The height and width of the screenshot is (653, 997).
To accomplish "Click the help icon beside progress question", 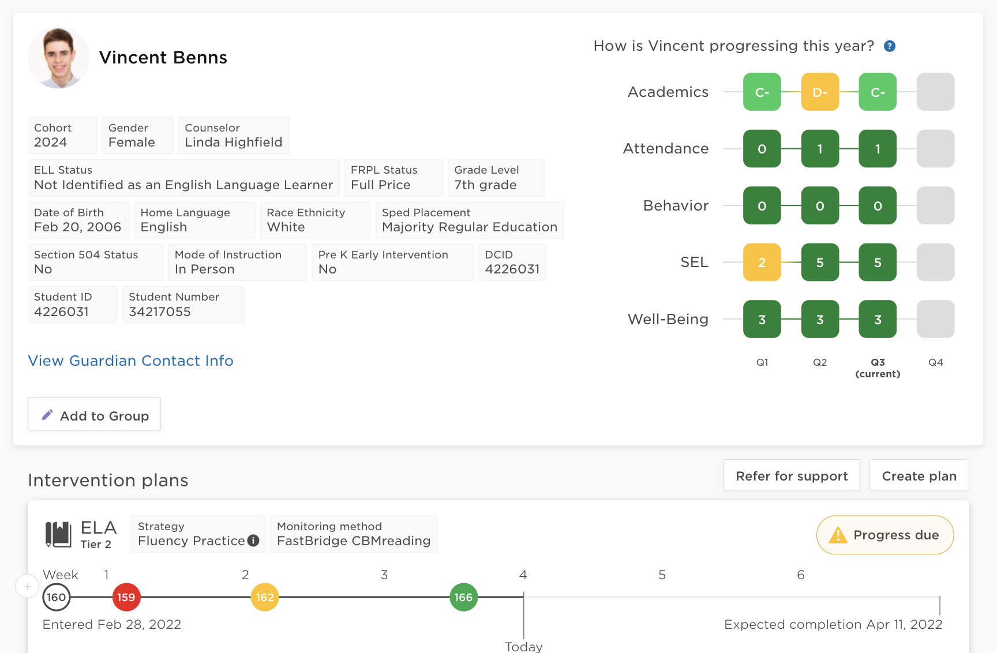I will tap(889, 46).
